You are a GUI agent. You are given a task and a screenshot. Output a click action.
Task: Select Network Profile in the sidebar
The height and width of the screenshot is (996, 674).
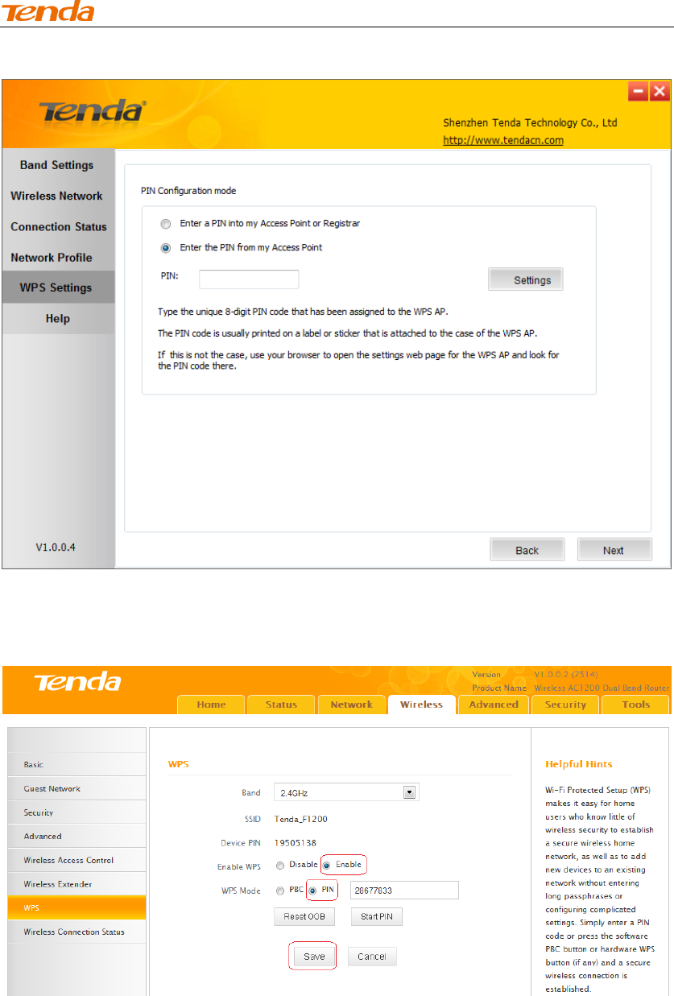click(x=57, y=258)
